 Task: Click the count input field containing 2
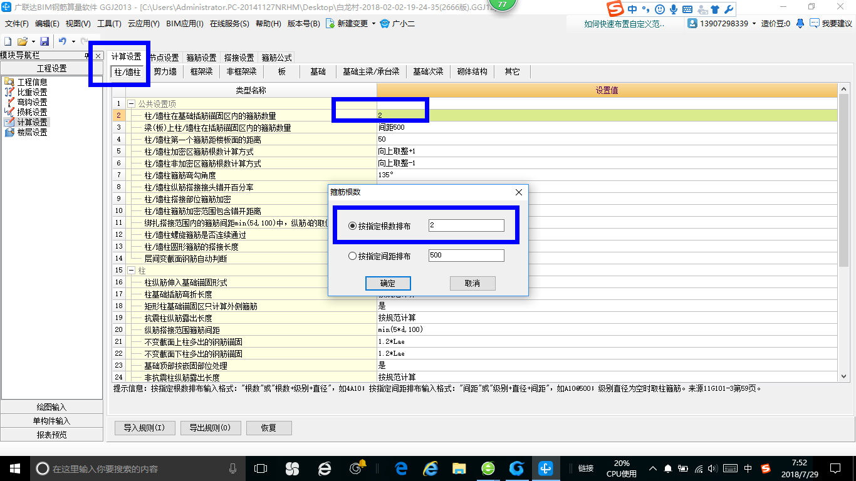point(466,225)
